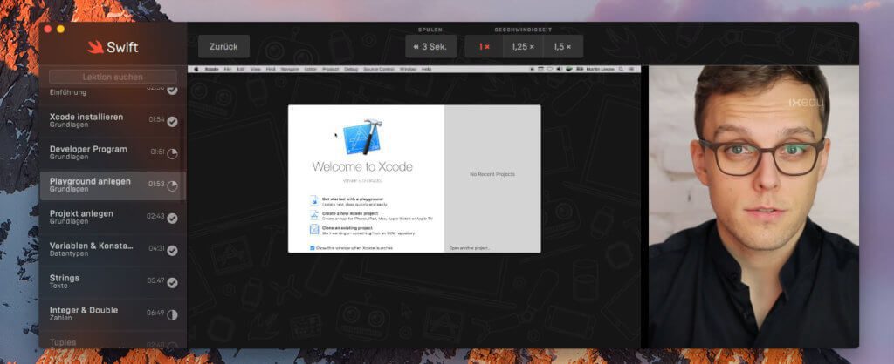Open the File menu in the video menu bar
This screenshot has width=894, height=364.
pyautogui.click(x=228, y=69)
